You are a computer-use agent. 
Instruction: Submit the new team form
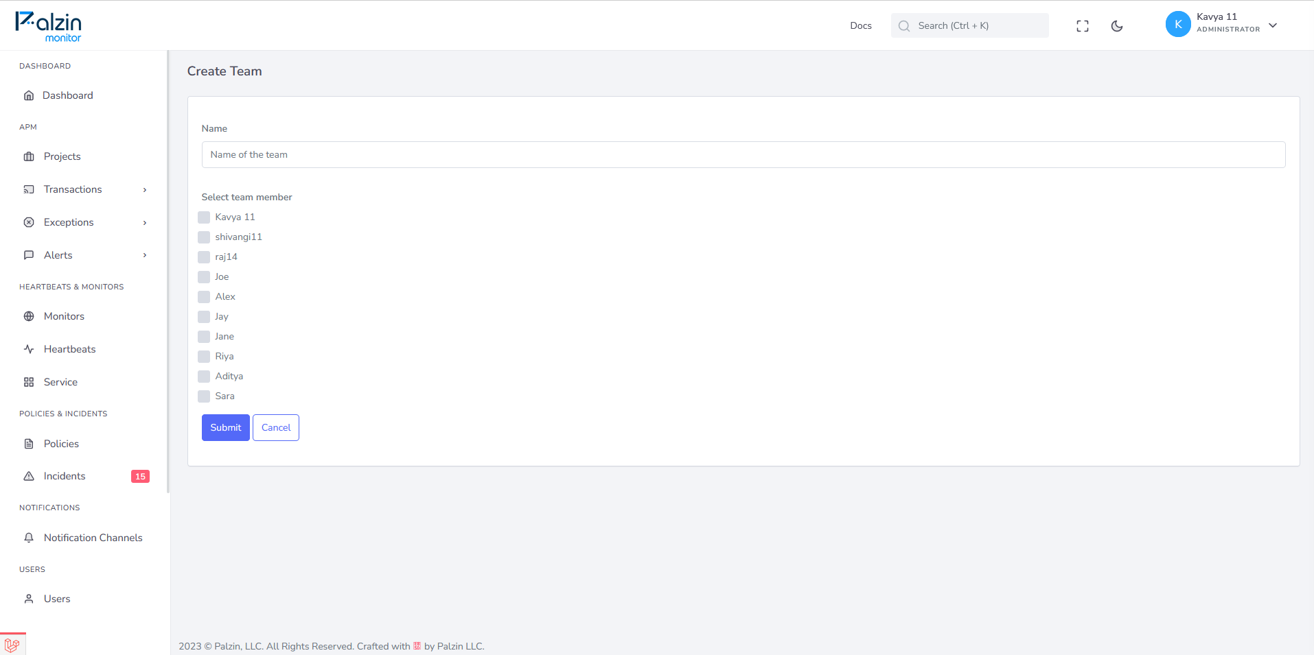226,427
